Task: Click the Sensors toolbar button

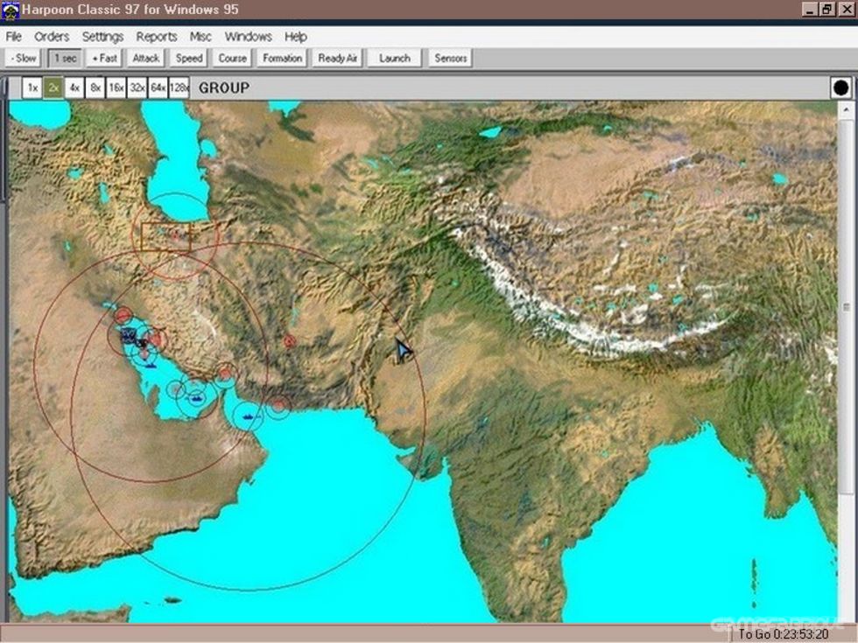Action: point(450,58)
